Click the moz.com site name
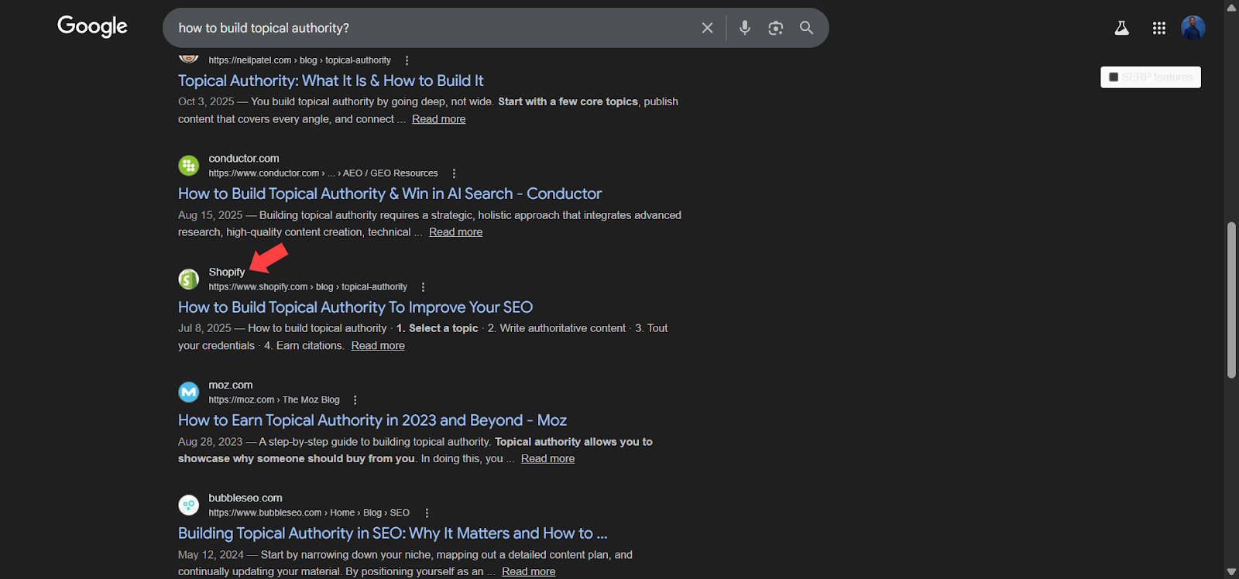This screenshot has width=1239, height=579. click(231, 385)
